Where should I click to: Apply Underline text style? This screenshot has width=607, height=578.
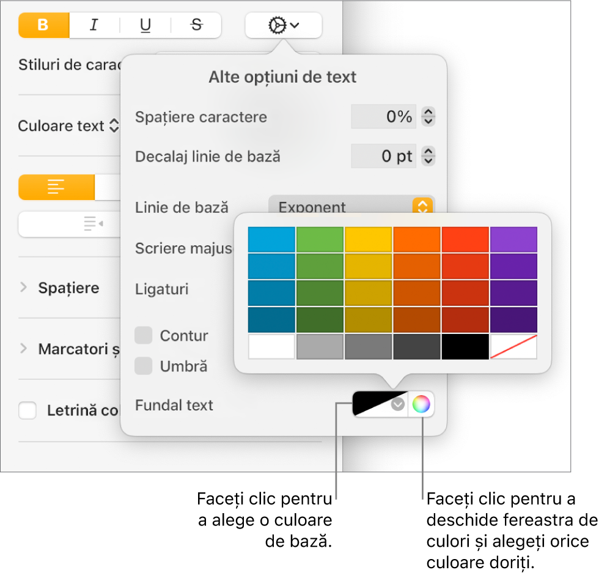(x=145, y=25)
